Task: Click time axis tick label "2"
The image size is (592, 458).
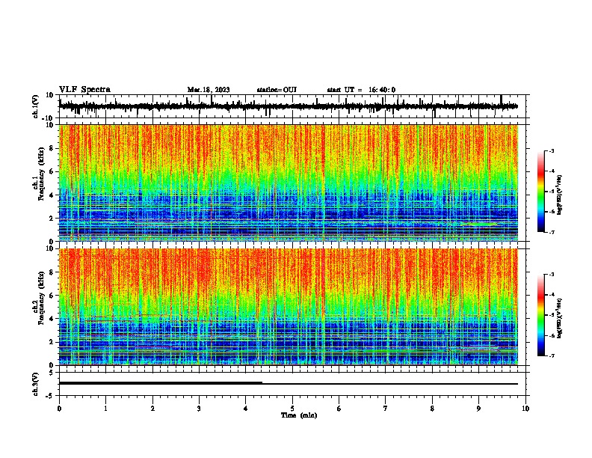Action: pos(152,409)
